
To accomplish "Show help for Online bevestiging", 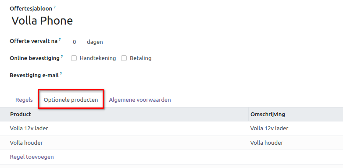I will pyautogui.click(x=62, y=57).
